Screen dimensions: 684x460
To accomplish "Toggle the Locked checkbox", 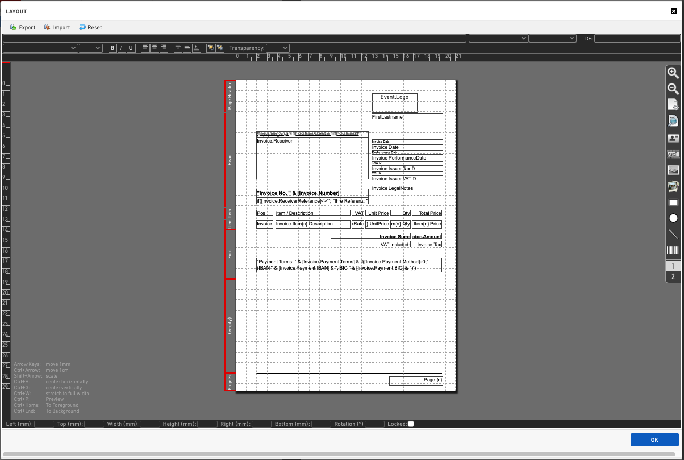I will 411,424.
